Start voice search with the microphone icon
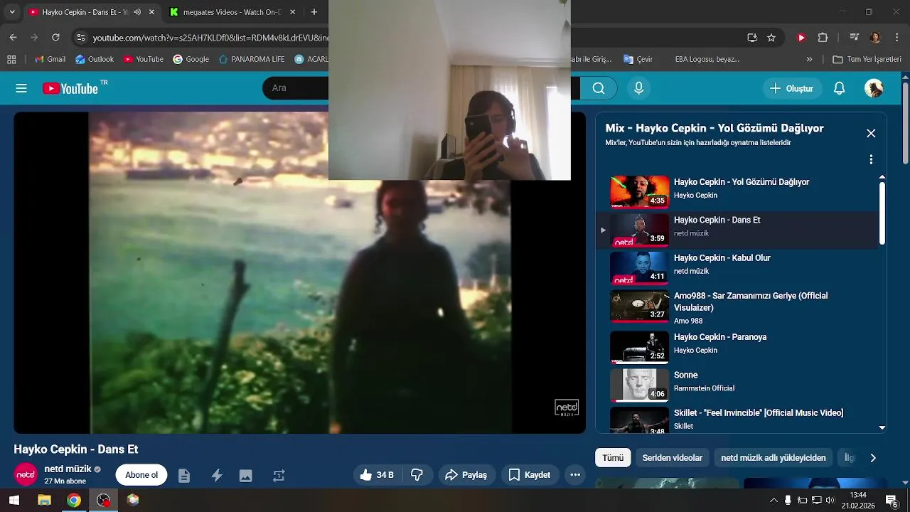Viewport: 910px width, 512px height. [x=638, y=88]
